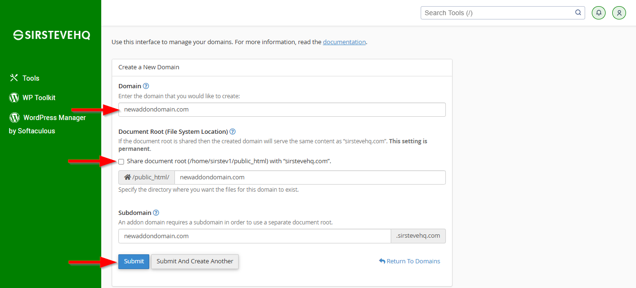Open Tools from the sidebar

pyautogui.click(x=24, y=78)
